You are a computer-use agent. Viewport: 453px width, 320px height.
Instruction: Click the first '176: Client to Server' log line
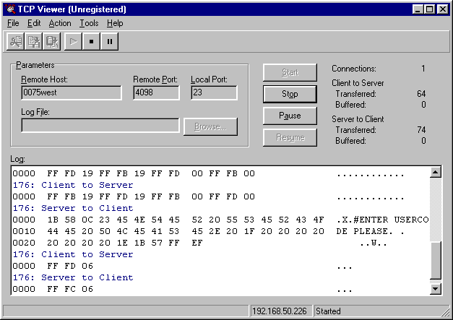(x=73, y=185)
